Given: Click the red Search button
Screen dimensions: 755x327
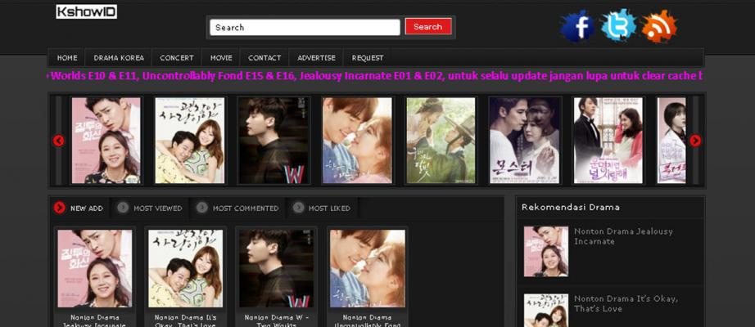Looking at the screenshot, I should point(428,26).
